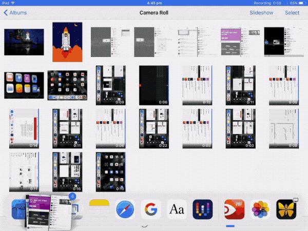Play the 0:16 video clip
The height and width of the screenshot is (231, 308).
(67, 172)
